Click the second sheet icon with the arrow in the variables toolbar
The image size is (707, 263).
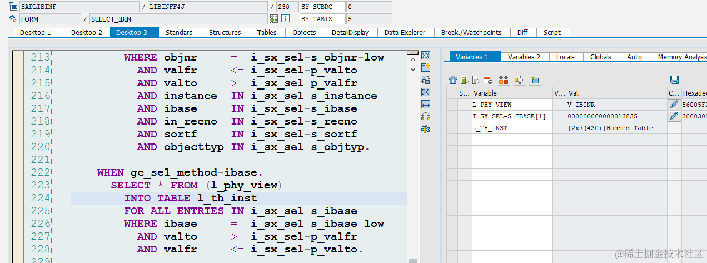tap(476, 80)
